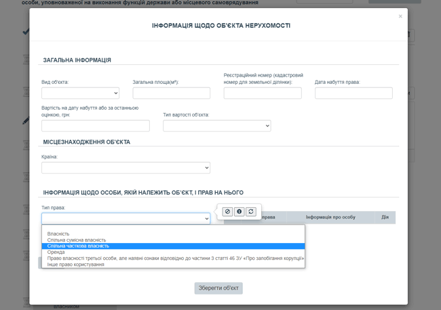The width and height of the screenshot is (441, 310).
Task: Click the 'Вартість на дату набуття' field
Action: coord(95,126)
